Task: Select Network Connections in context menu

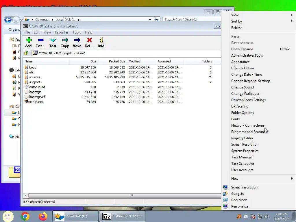Action: 248,125
